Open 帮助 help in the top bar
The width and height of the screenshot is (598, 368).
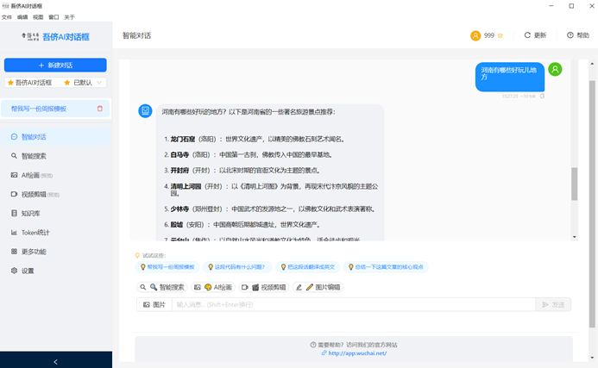coord(578,35)
